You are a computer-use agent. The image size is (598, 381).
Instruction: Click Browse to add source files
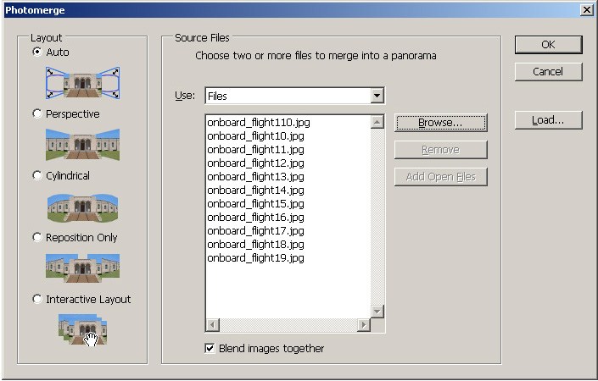(x=440, y=123)
